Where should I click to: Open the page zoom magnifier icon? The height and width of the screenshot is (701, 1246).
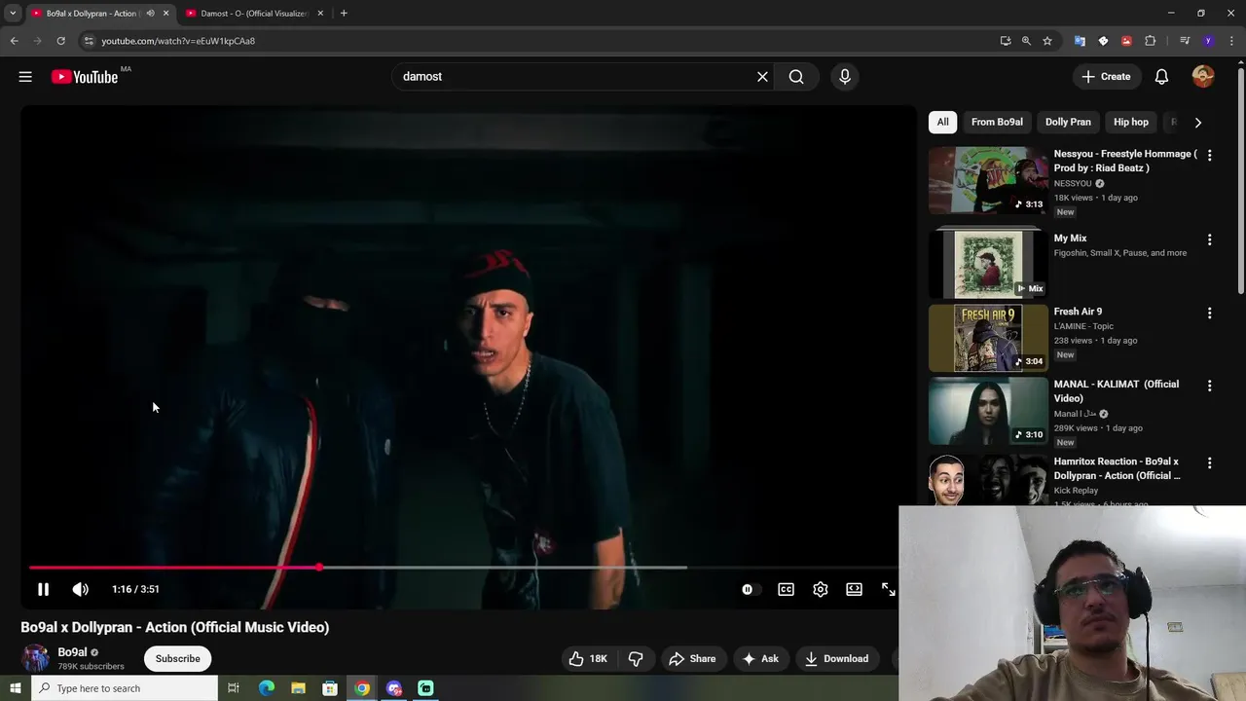pyautogui.click(x=1026, y=41)
